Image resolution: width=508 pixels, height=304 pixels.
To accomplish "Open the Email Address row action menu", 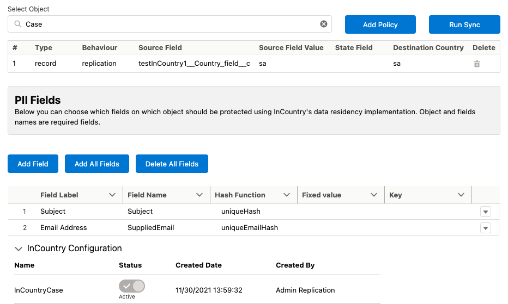I will (x=486, y=228).
